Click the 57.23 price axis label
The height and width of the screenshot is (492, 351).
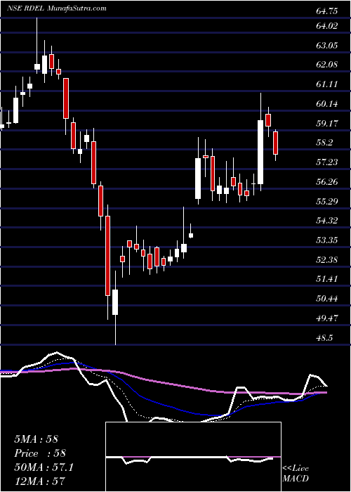click(x=327, y=162)
